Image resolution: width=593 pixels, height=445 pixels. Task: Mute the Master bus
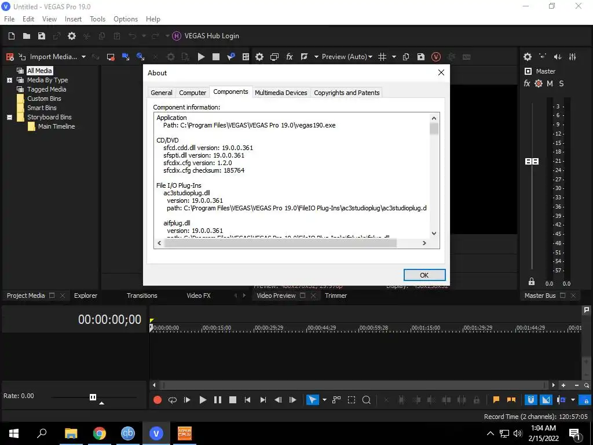pyautogui.click(x=550, y=83)
